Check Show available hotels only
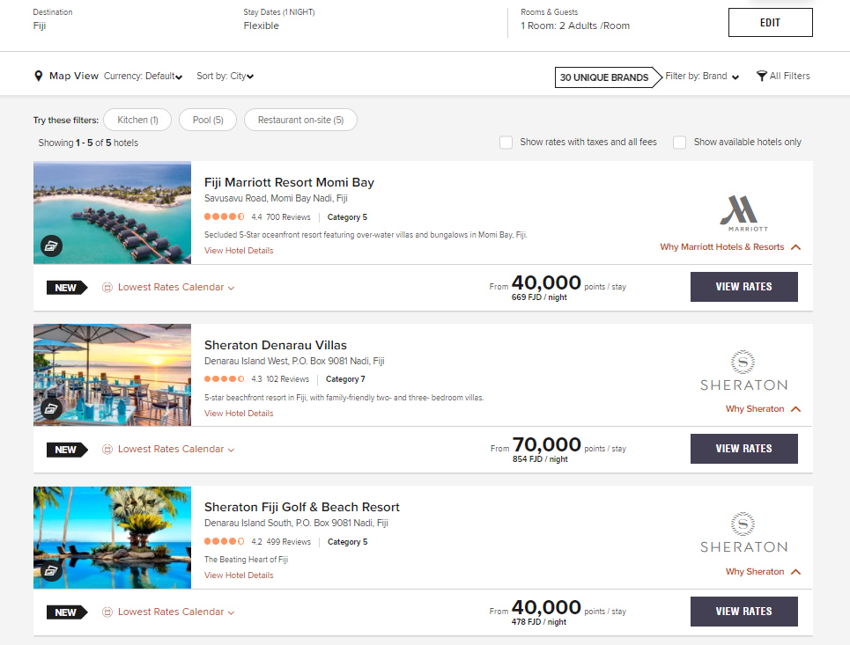850x645 pixels. 679,142
